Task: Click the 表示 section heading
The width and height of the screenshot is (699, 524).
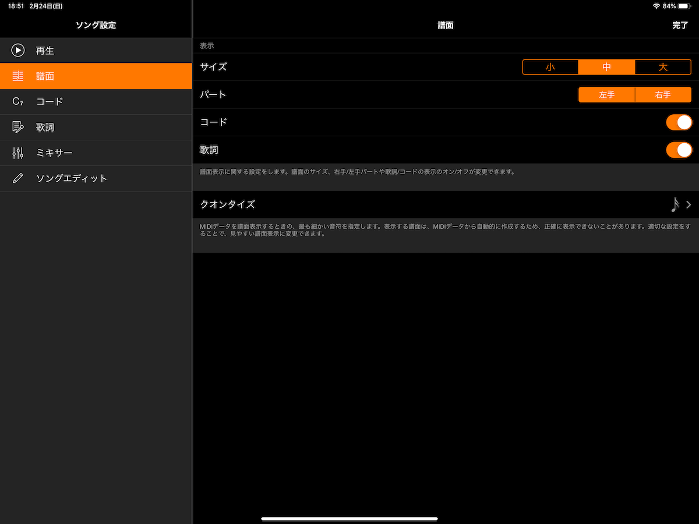Action: coord(207,45)
